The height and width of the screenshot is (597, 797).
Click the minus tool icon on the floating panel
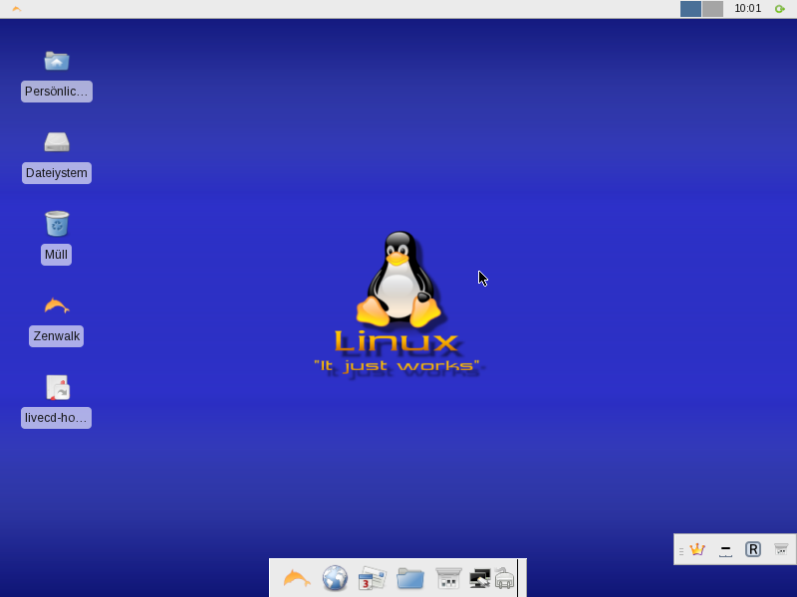[x=724, y=548]
